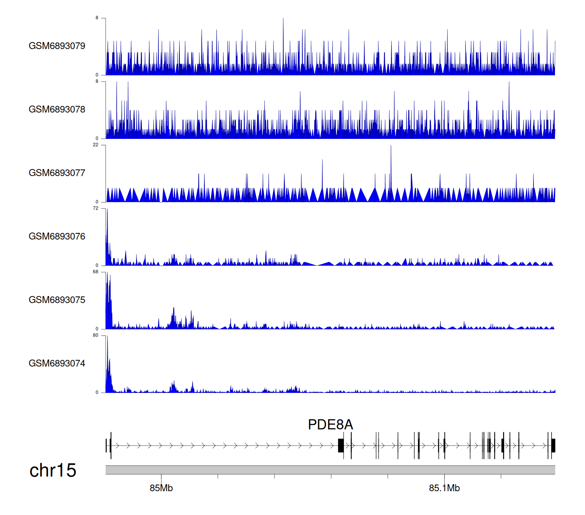Click the 85Mb axis position label
Screen dimensions: 585x515
tap(161, 488)
